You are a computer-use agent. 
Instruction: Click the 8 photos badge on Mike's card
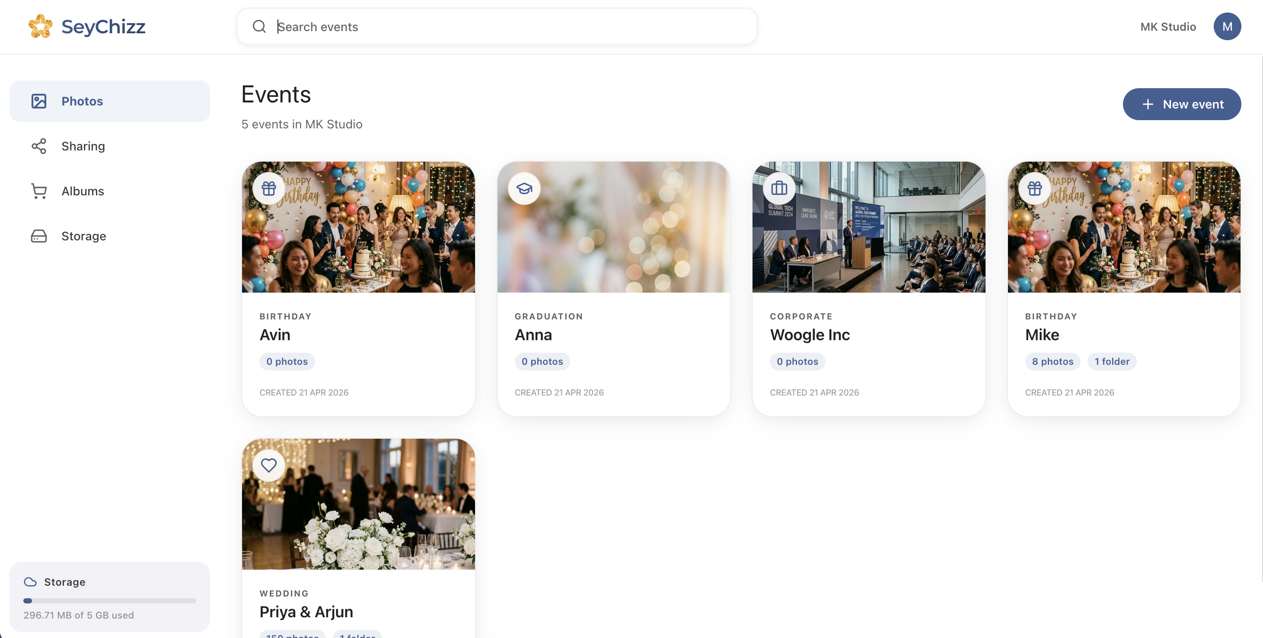pyautogui.click(x=1052, y=361)
